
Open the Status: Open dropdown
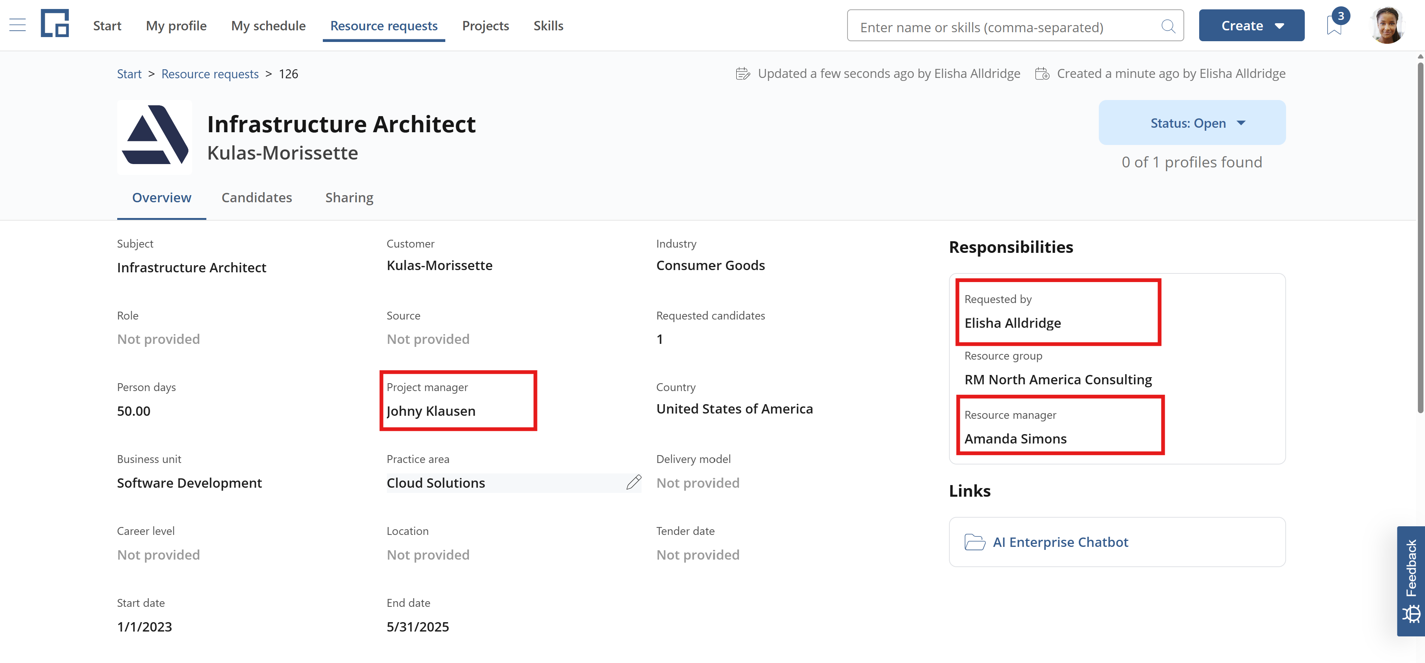tap(1192, 123)
